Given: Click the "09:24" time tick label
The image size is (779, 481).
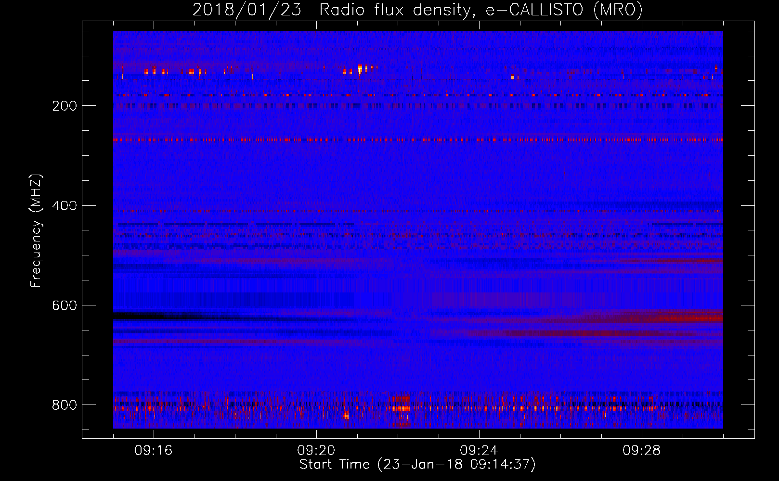Looking at the screenshot, I should click(x=479, y=451).
